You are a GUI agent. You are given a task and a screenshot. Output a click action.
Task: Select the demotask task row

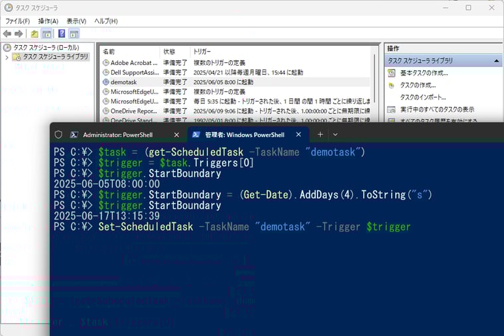point(236,82)
